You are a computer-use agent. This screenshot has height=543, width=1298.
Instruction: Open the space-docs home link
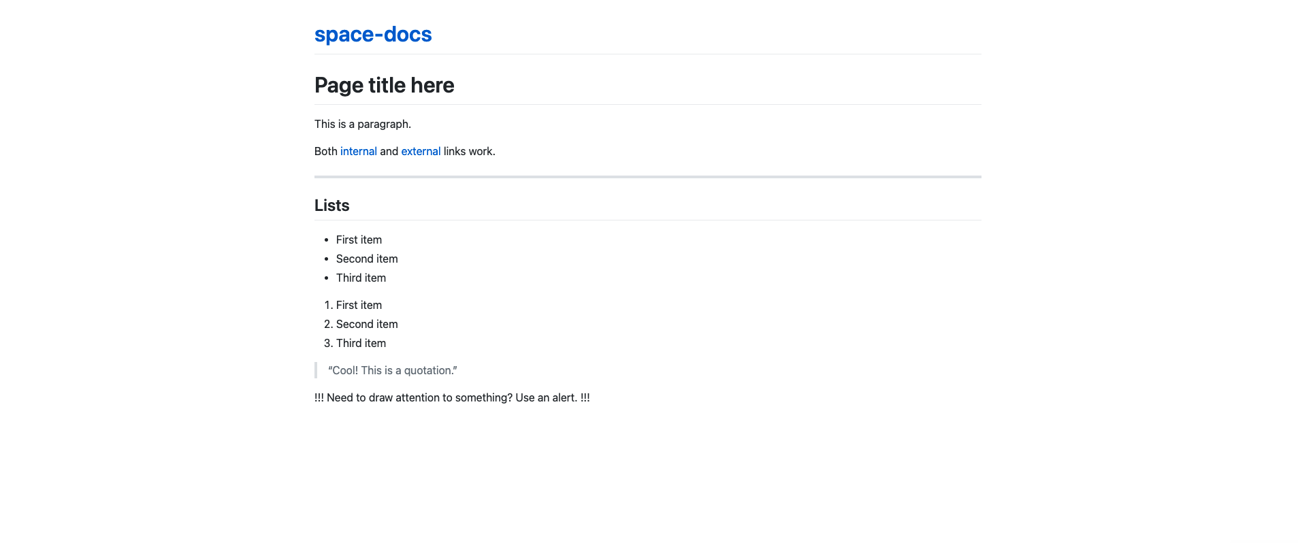(373, 34)
